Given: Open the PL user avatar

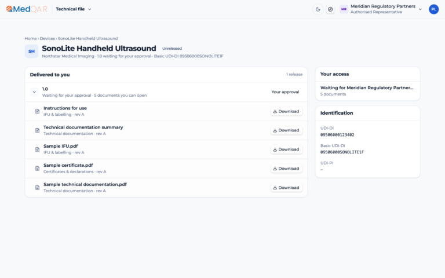Looking at the screenshot, I should click(x=433, y=9).
